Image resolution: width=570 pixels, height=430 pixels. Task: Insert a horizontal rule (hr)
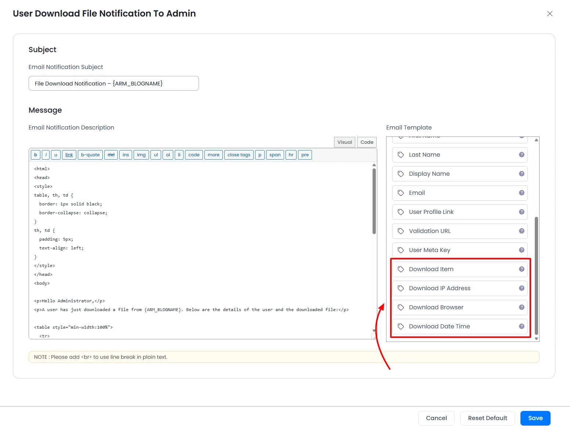coord(291,154)
